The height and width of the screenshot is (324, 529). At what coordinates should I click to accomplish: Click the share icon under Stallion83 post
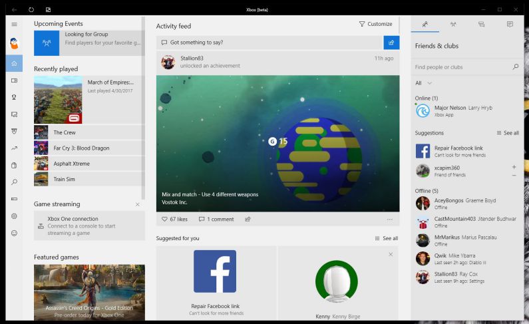click(x=248, y=219)
